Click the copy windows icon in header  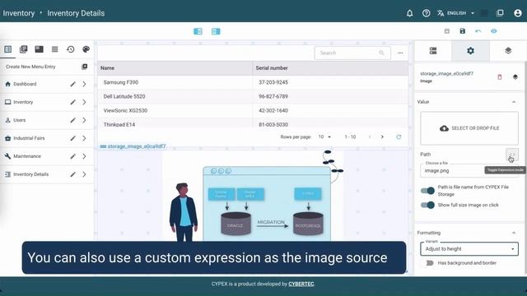[500, 13]
